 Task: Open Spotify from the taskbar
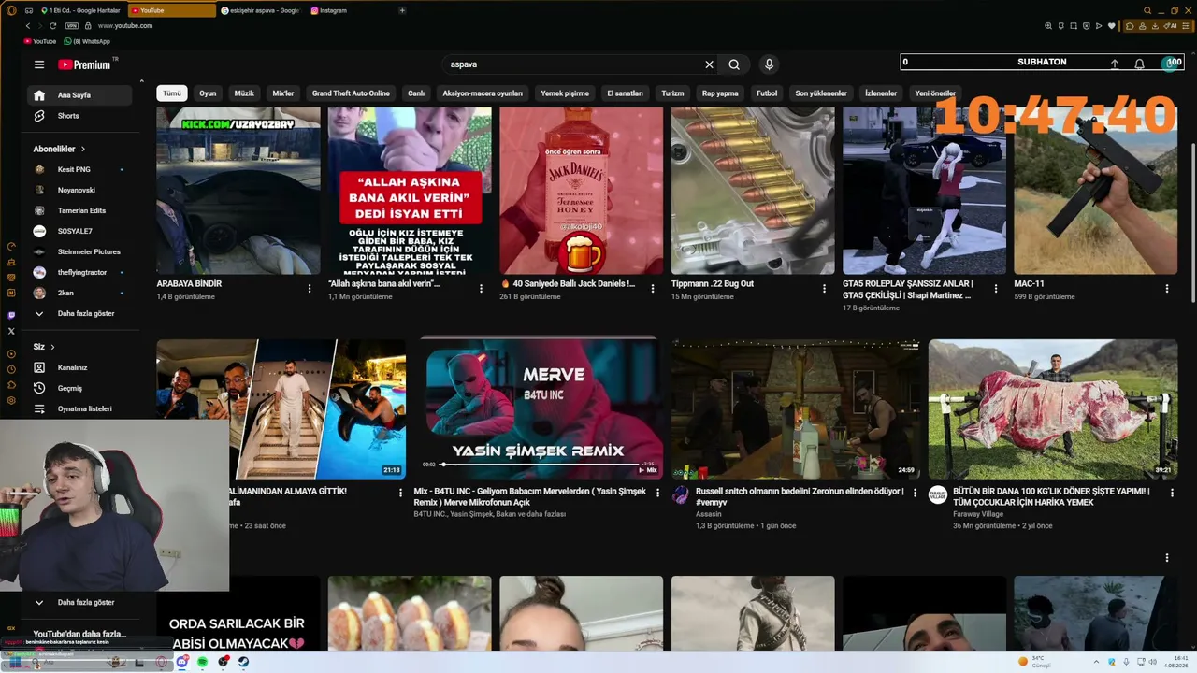[x=202, y=662]
